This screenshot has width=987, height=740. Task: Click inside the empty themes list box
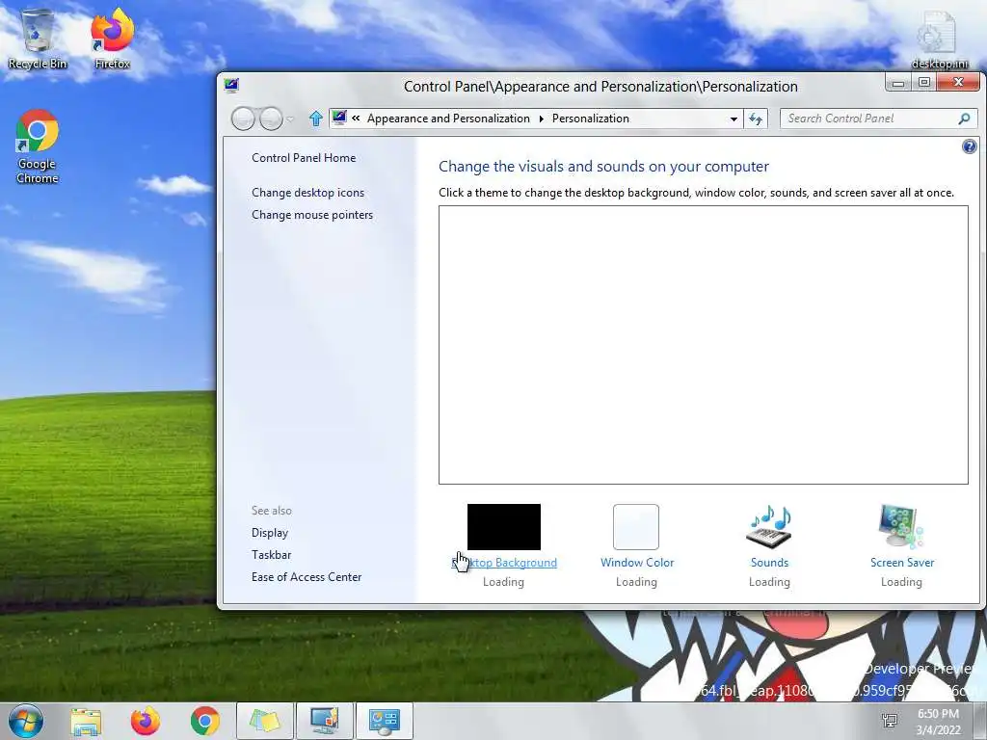click(703, 345)
